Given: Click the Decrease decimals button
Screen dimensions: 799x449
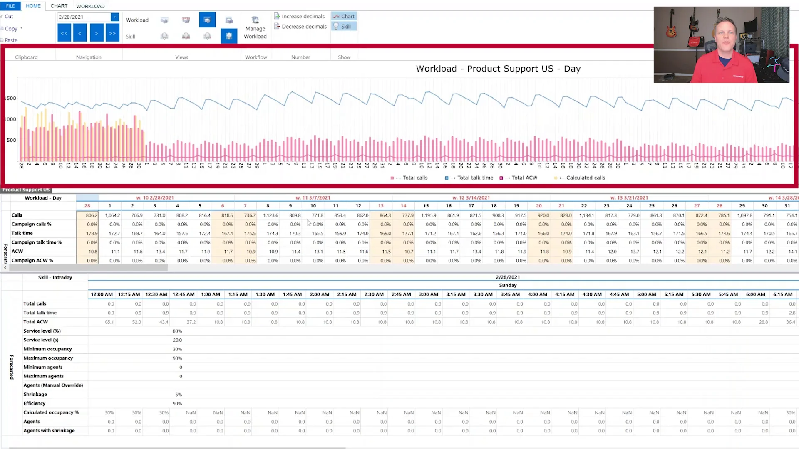Looking at the screenshot, I should 300,26.
